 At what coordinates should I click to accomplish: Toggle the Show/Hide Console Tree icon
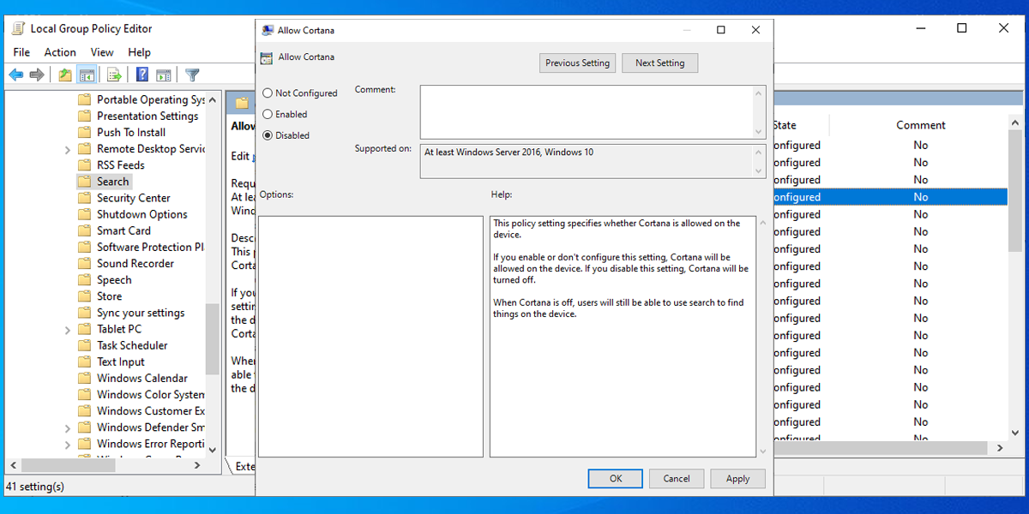(x=86, y=75)
